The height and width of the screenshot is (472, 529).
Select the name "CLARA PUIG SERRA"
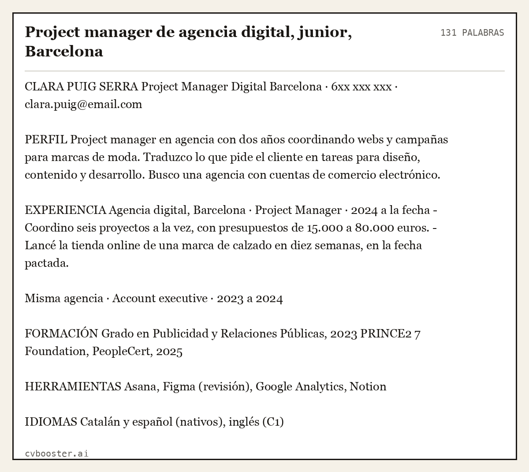coord(82,86)
